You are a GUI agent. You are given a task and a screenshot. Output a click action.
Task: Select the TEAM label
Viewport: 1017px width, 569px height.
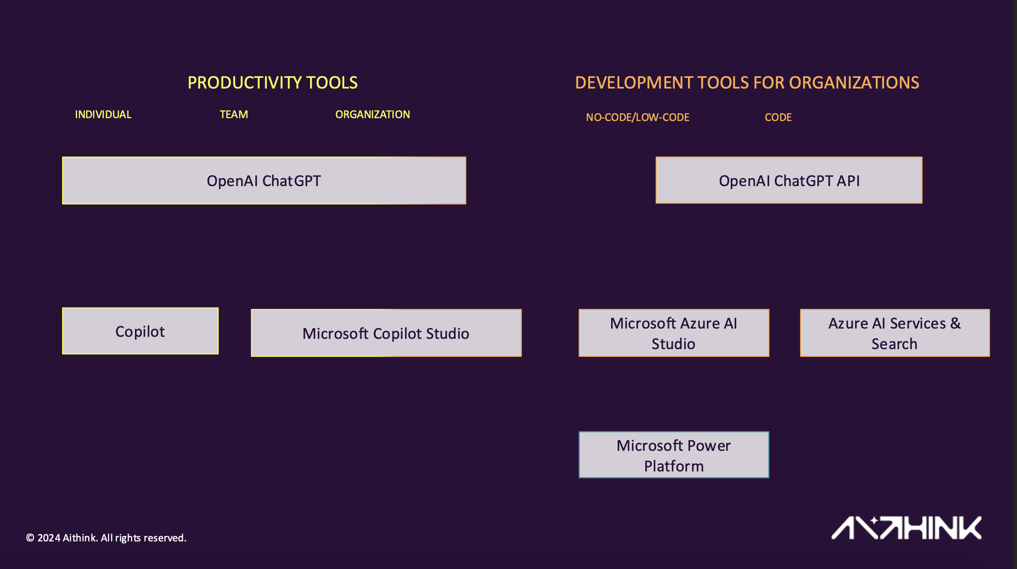tap(234, 114)
